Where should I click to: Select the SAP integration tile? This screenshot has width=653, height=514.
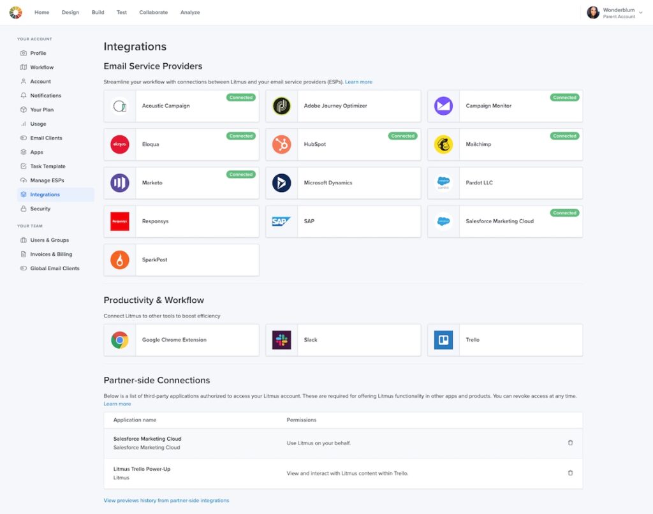click(x=342, y=221)
